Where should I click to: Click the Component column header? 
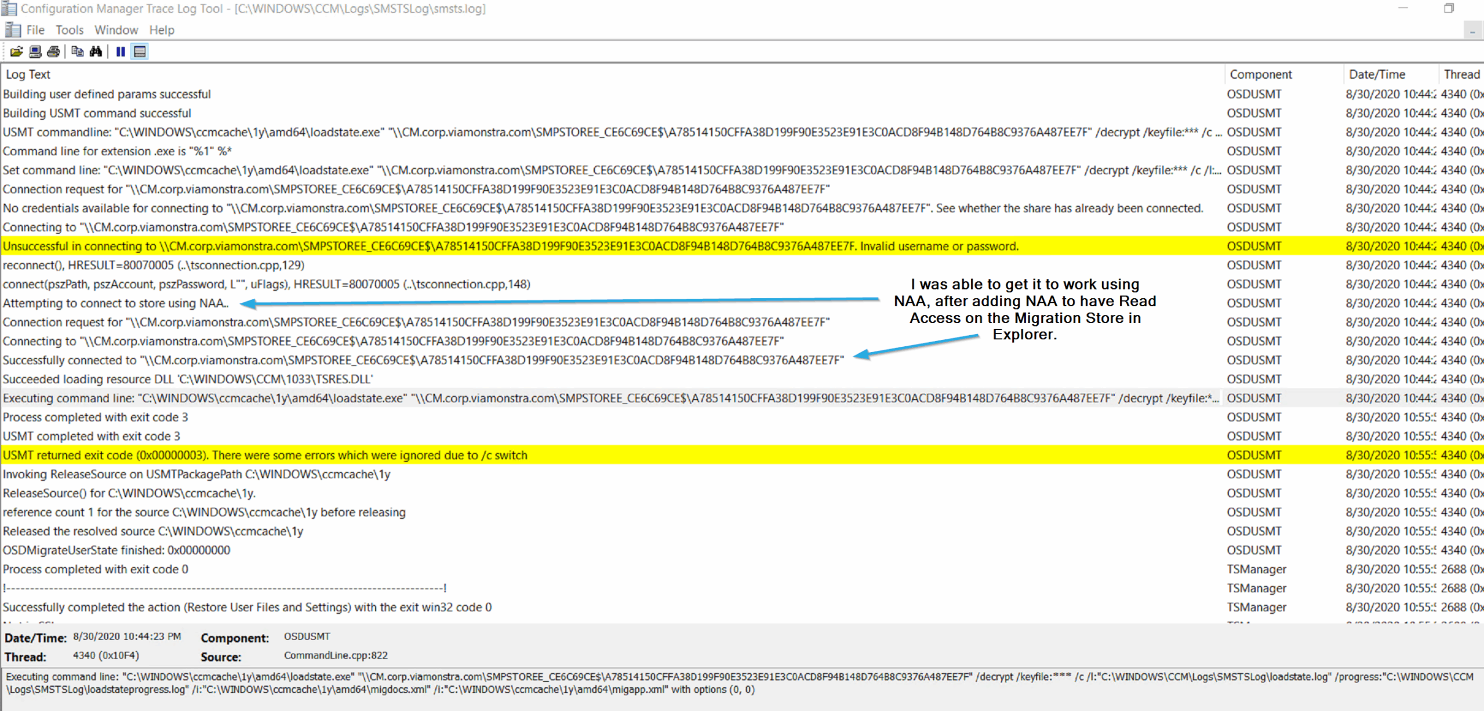(x=1261, y=74)
